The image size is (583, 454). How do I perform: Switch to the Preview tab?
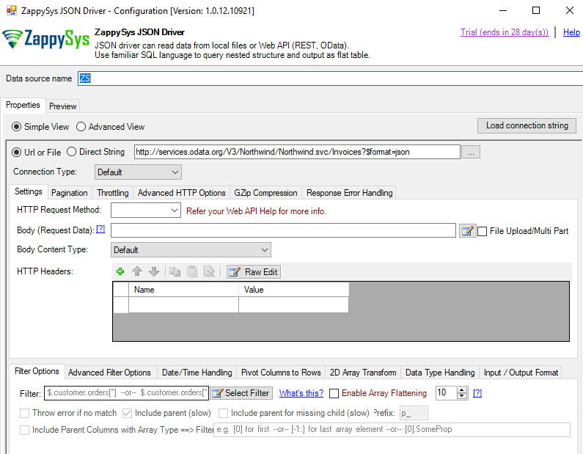point(62,106)
